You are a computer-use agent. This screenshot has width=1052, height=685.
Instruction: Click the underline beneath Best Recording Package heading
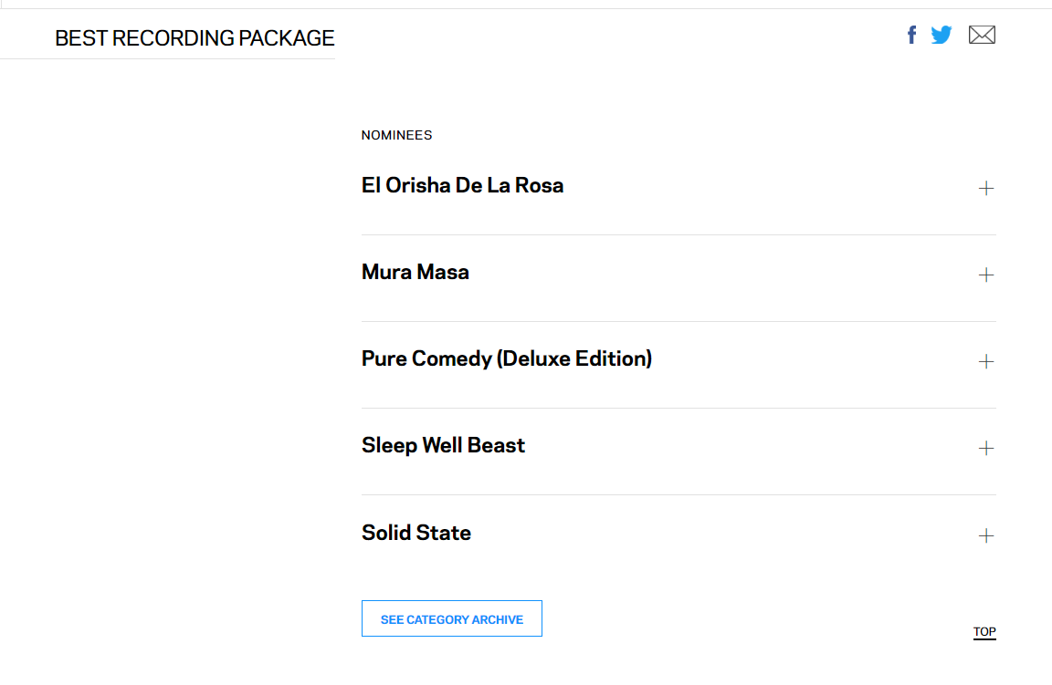[167, 58]
